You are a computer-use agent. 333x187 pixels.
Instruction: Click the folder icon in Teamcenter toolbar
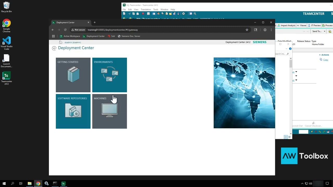pyautogui.click(x=170, y=14)
